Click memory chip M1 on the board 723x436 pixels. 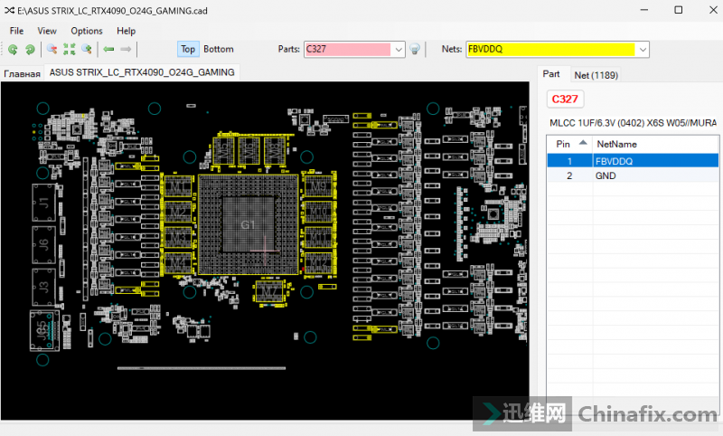pyautogui.click(x=178, y=187)
